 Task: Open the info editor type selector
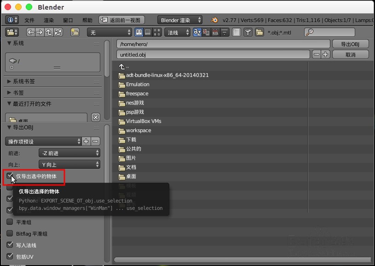coord(12,20)
